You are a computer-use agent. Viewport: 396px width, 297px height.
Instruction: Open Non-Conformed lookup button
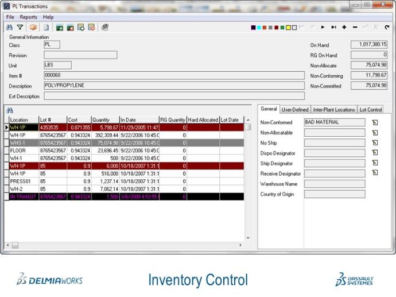coord(375,122)
